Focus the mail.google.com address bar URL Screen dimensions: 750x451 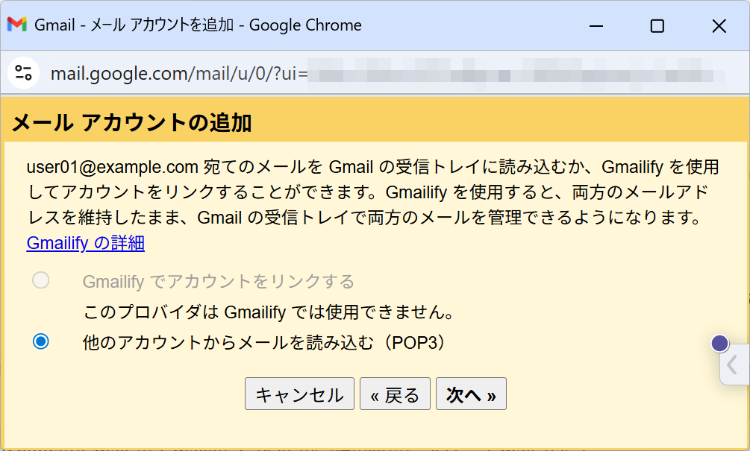(x=179, y=73)
